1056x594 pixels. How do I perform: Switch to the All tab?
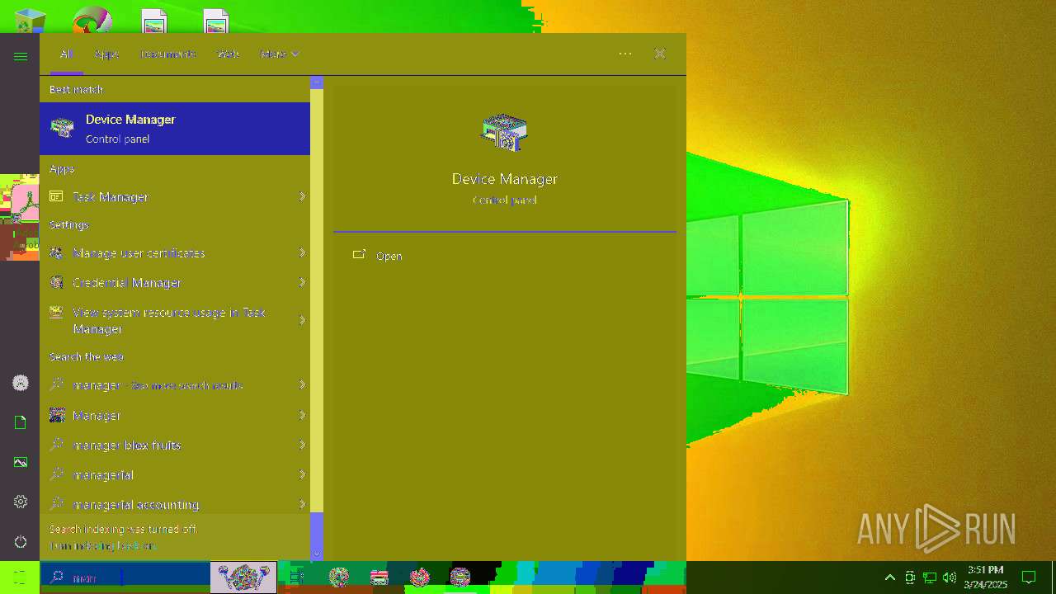tap(66, 54)
